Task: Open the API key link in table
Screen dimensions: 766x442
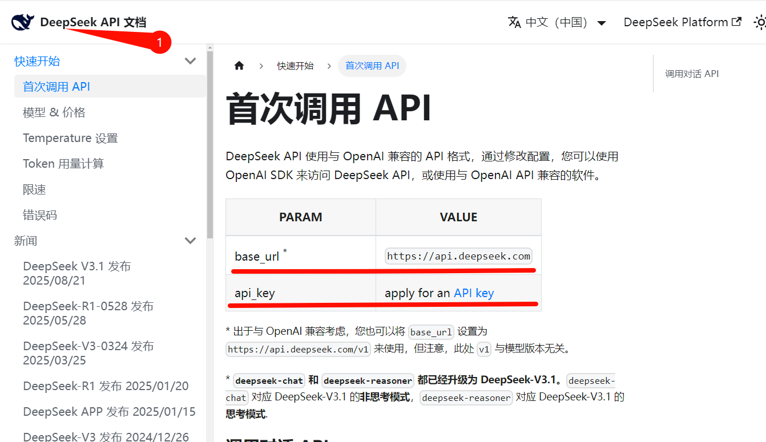Action: coord(474,293)
